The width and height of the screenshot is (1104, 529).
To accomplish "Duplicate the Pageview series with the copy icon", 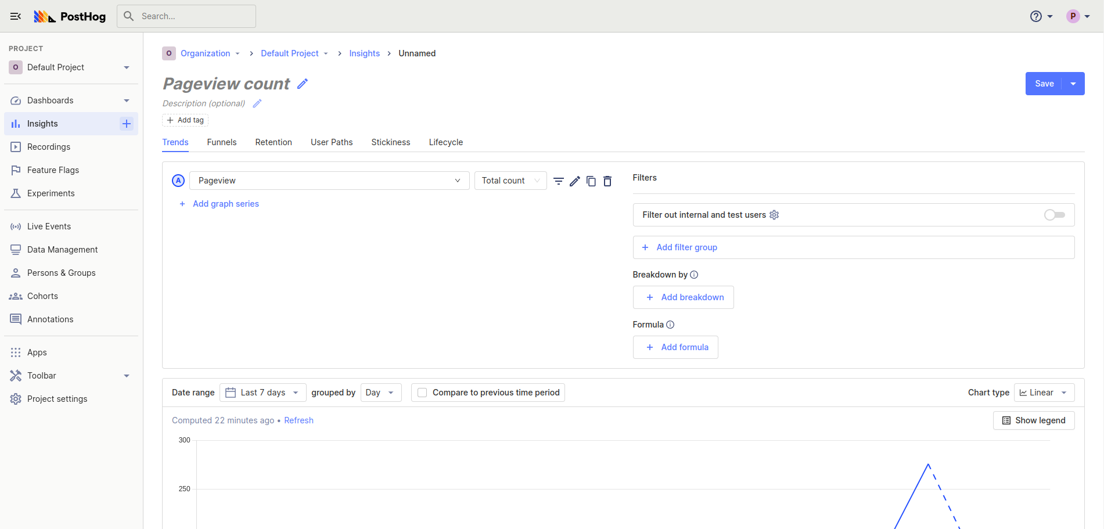I will (591, 181).
